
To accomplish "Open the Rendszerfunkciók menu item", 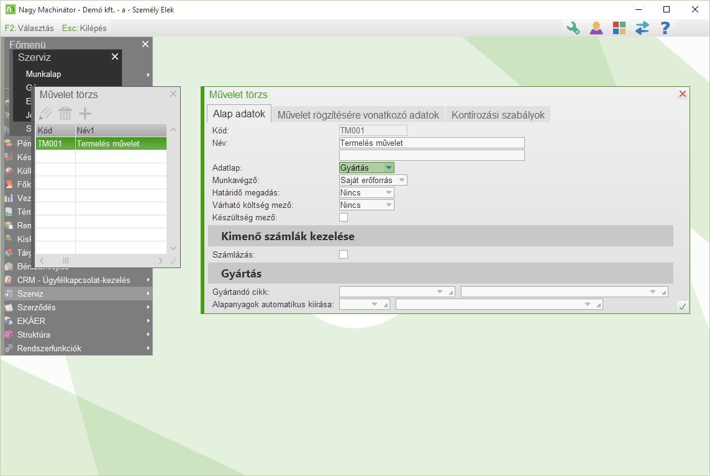I will coord(78,348).
